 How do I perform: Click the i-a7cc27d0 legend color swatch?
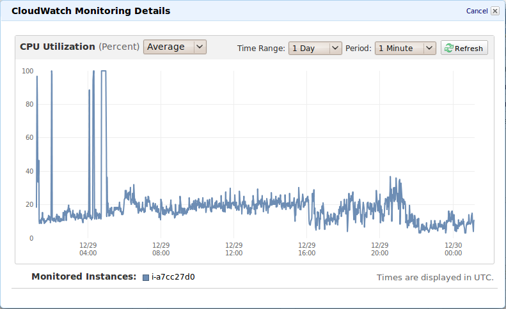tap(146, 278)
